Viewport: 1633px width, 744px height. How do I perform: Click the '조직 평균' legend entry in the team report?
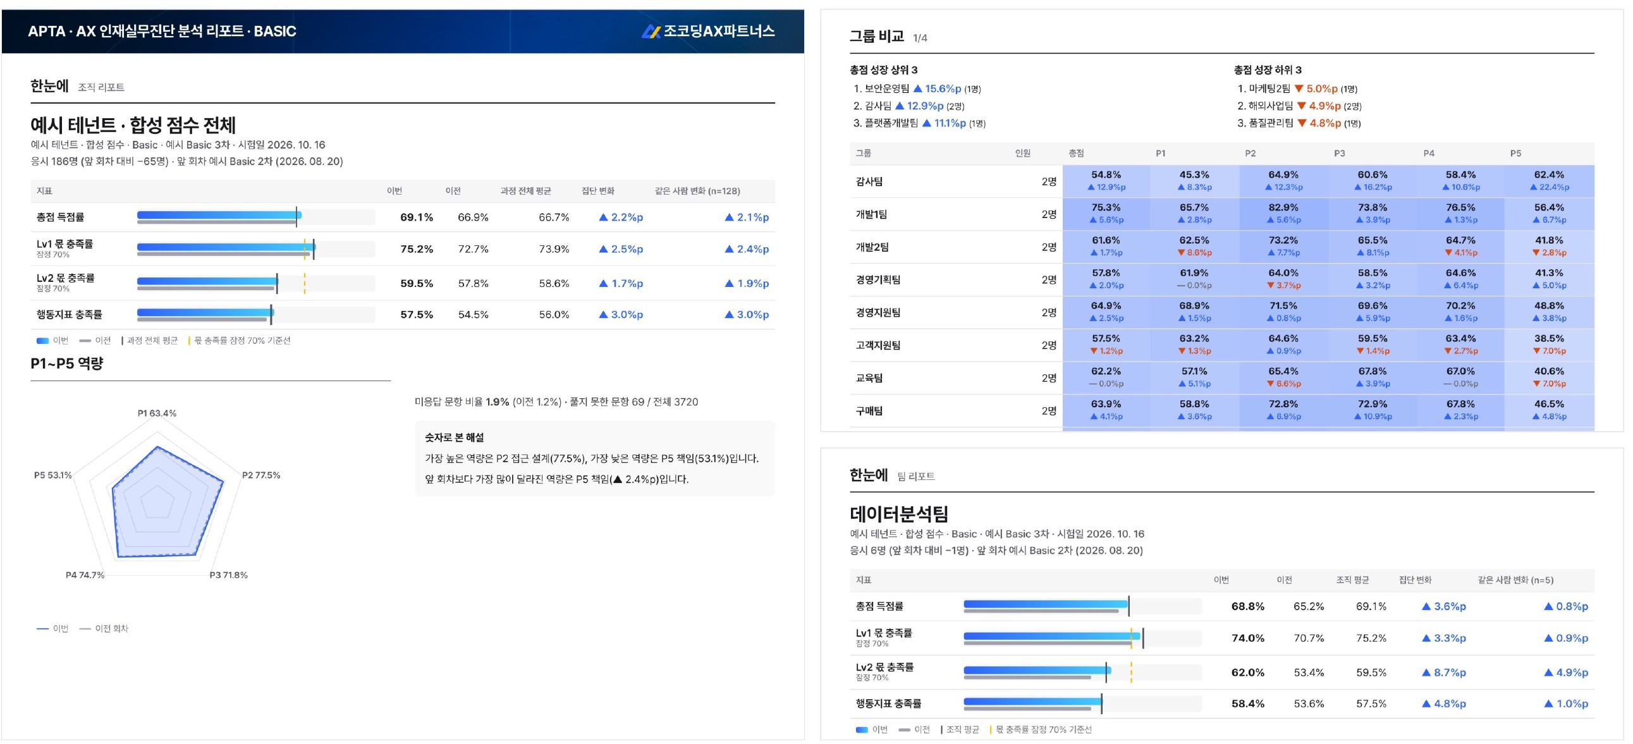pyautogui.click(x=960, y=730)
